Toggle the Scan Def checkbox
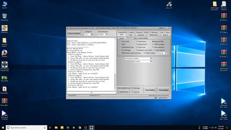The image size is (231, 130). (135, 92)
